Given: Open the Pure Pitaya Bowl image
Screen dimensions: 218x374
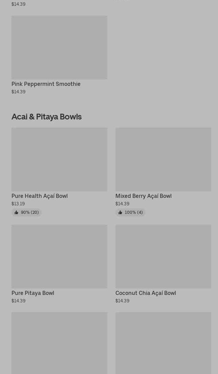Looking at the screenshot, I should pyautogui.click(x=59, y=256).
